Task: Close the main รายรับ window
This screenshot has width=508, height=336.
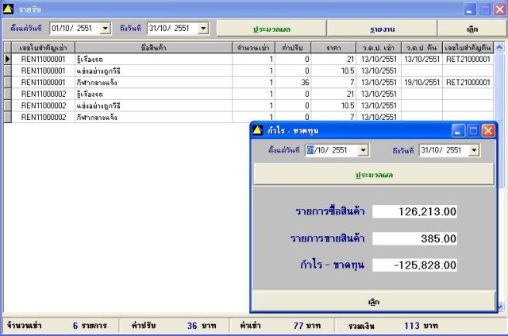Action: (x=500, y=10)
